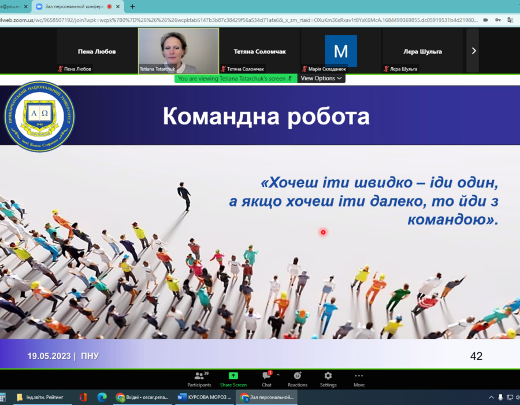Open Microsoft Edge from taskbar
This screenshot has width=520, height=405.
[x=102, y=397]
